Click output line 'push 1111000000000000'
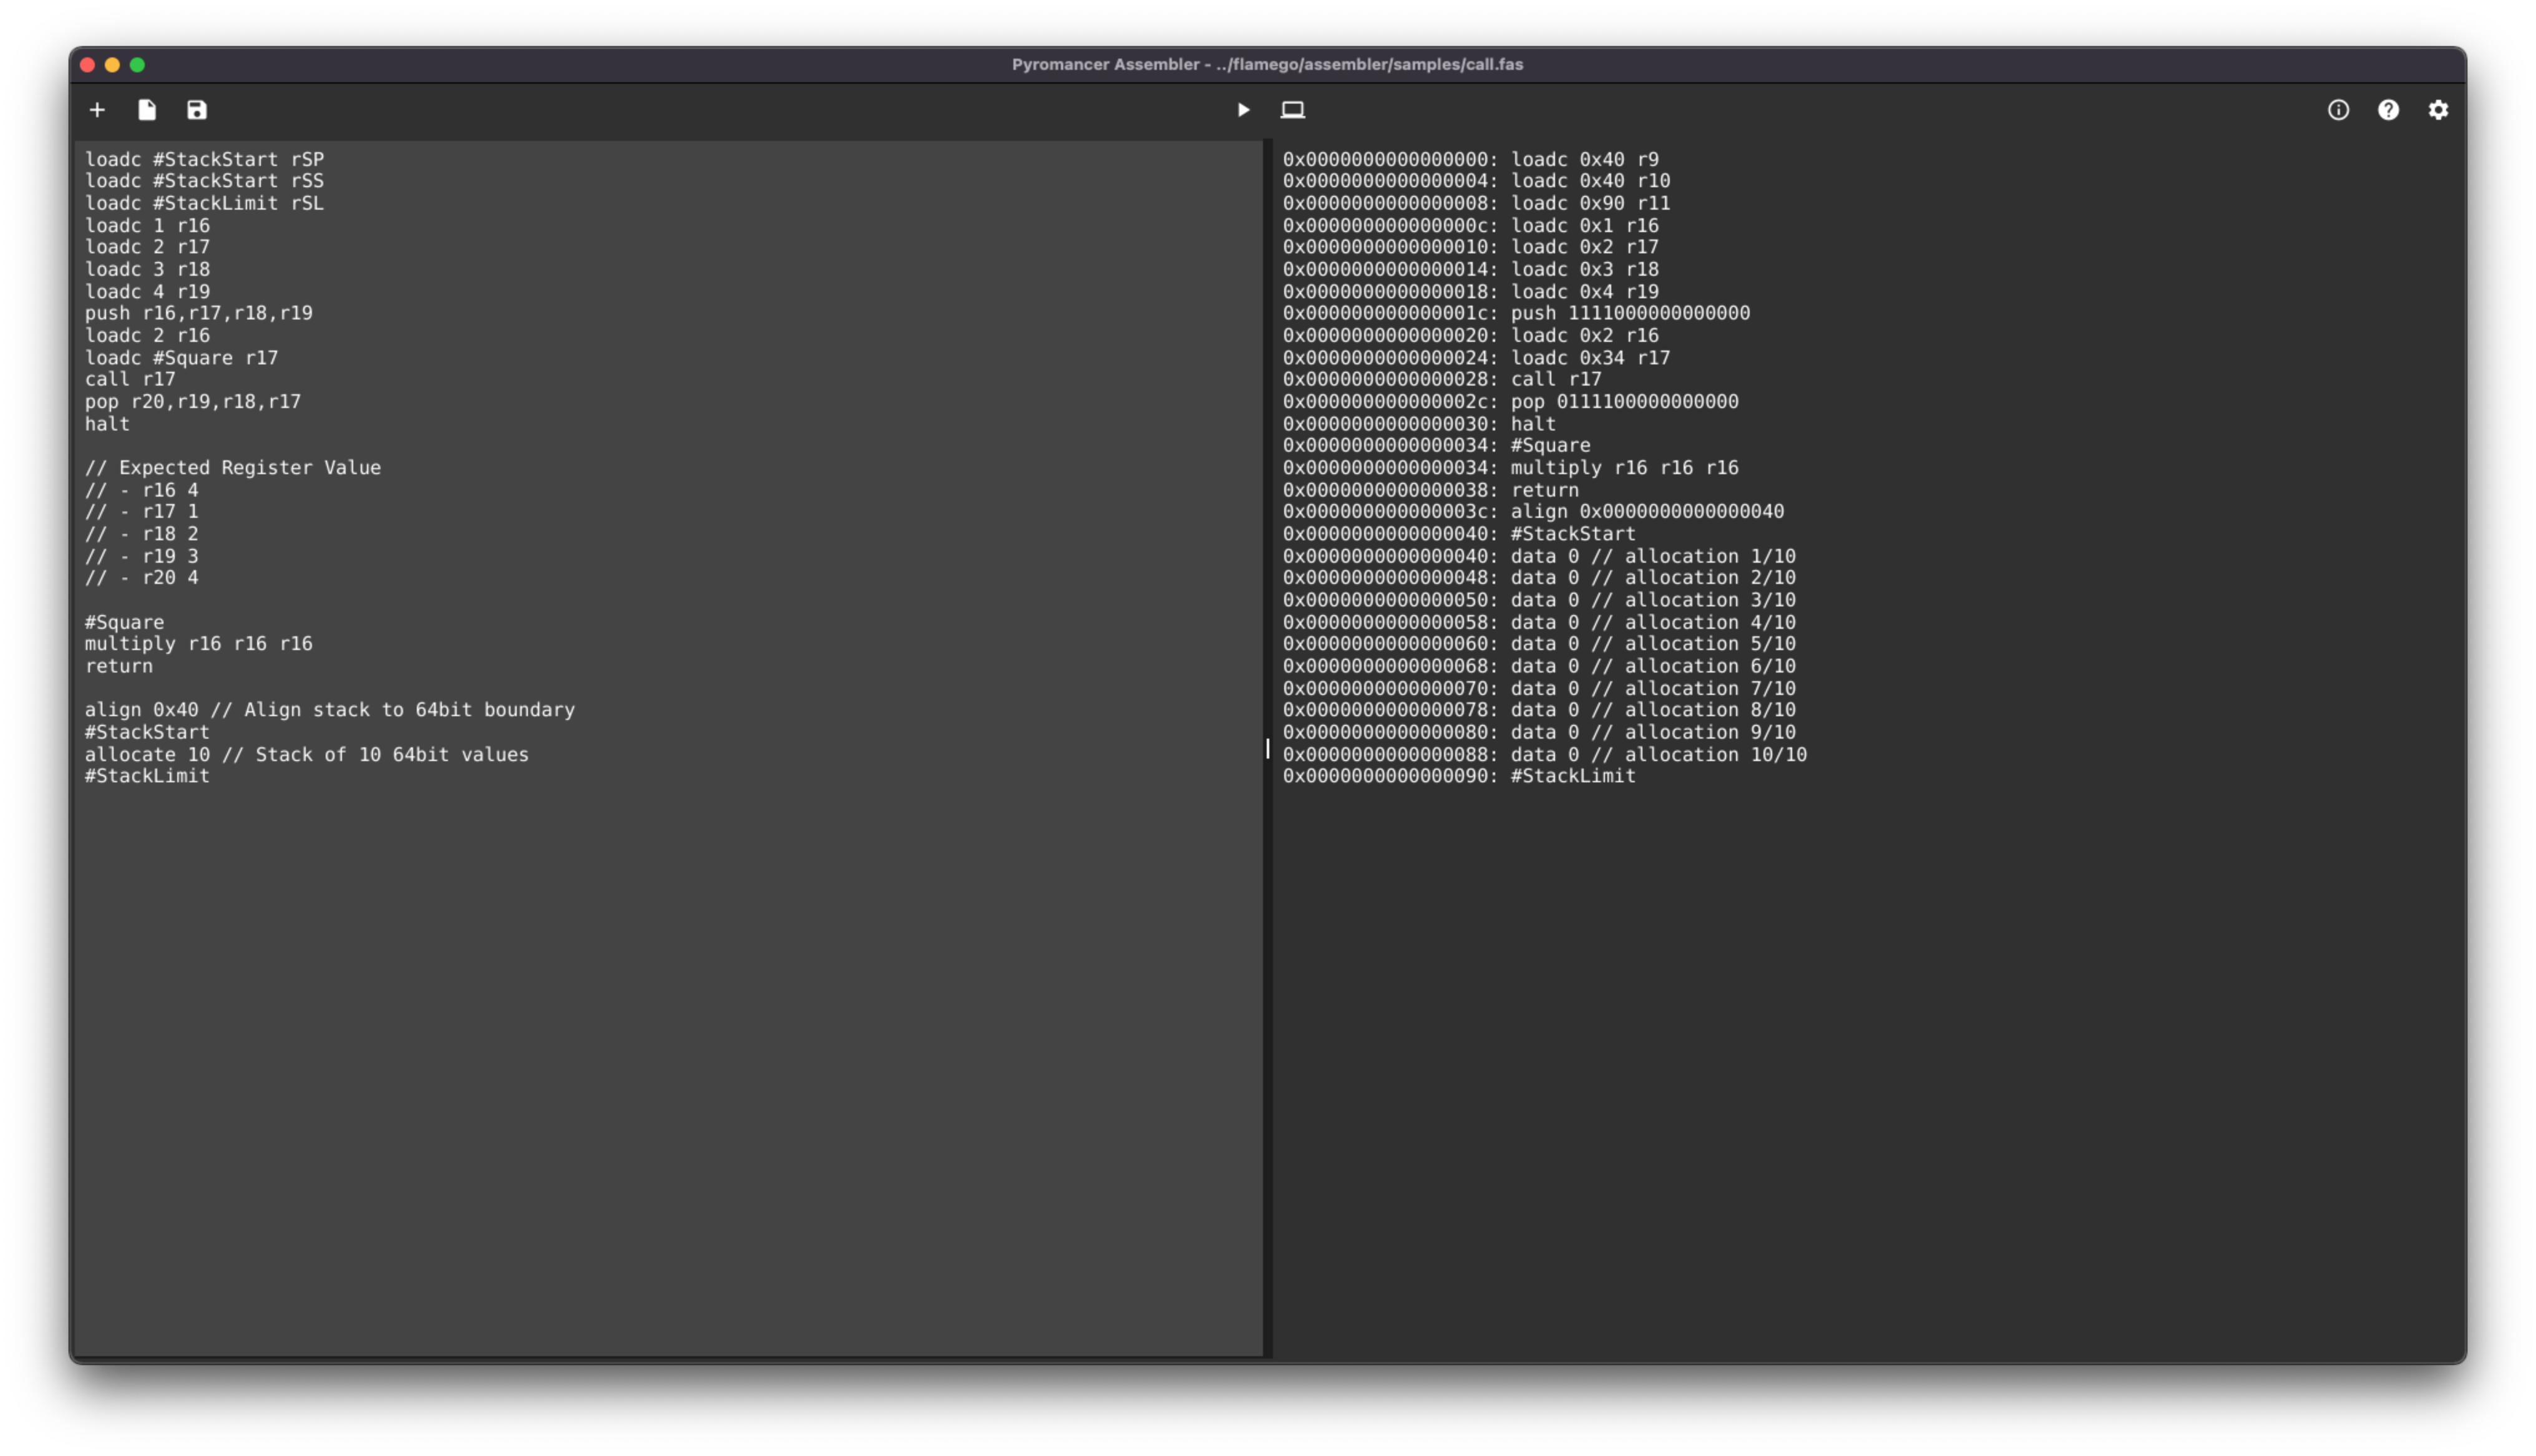The width and height of the screenshot is (2536, 1456). point(1516,314)
